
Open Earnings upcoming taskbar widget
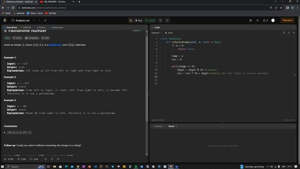point(252,167)
